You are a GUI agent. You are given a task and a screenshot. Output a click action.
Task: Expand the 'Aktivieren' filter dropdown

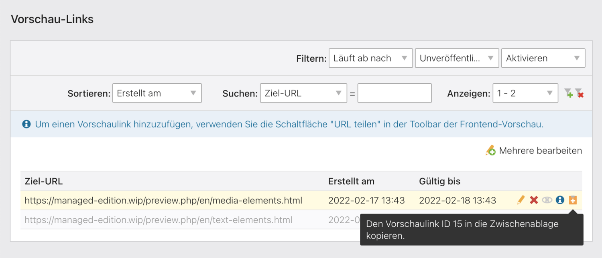(543, 58)
